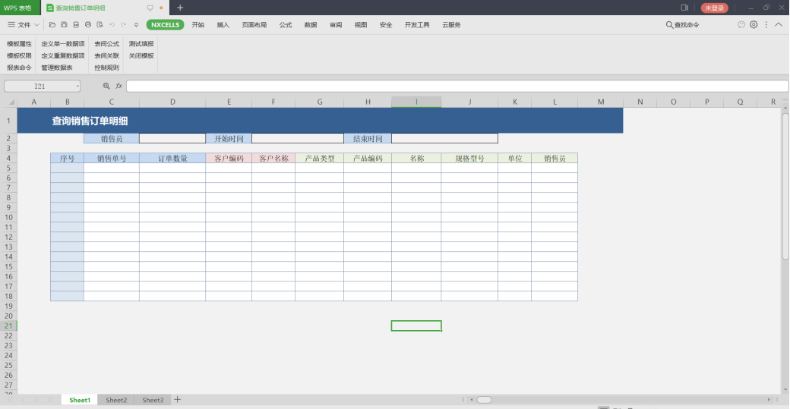Screen dimensions: 790x409
Task: Collapse the ribbon with the chevron arrow
Action: (x=779, y=24)
